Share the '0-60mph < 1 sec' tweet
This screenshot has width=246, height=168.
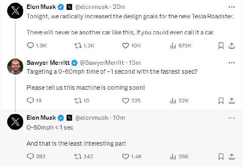coord(232,156)
